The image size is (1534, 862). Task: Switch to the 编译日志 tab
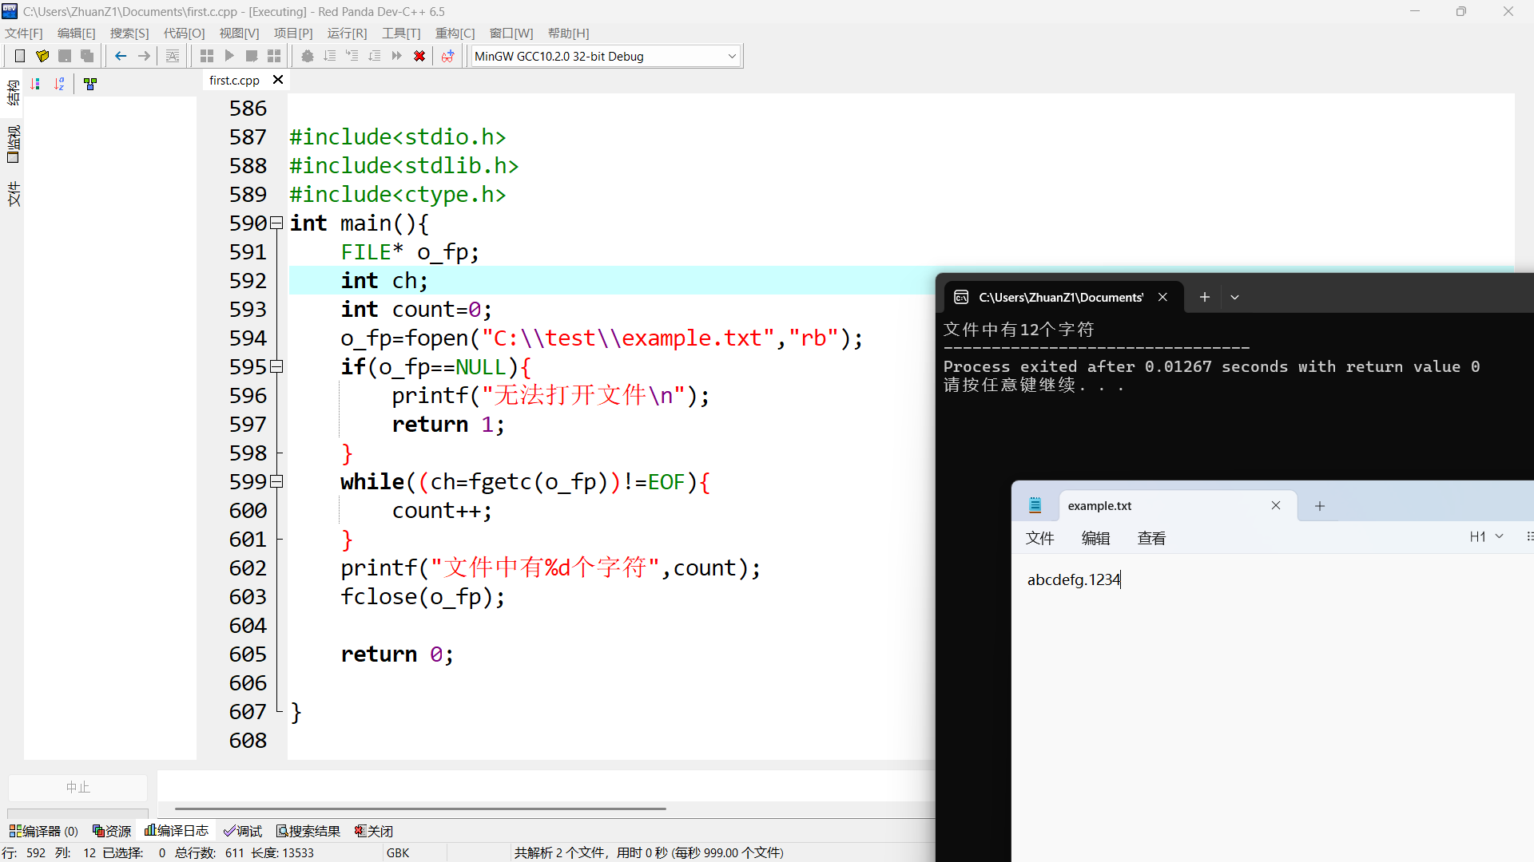pos(177,831)
